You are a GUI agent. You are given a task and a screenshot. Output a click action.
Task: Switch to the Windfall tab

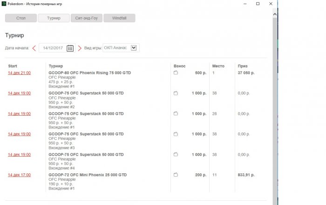pyautogui.click(x=119, y=18)
